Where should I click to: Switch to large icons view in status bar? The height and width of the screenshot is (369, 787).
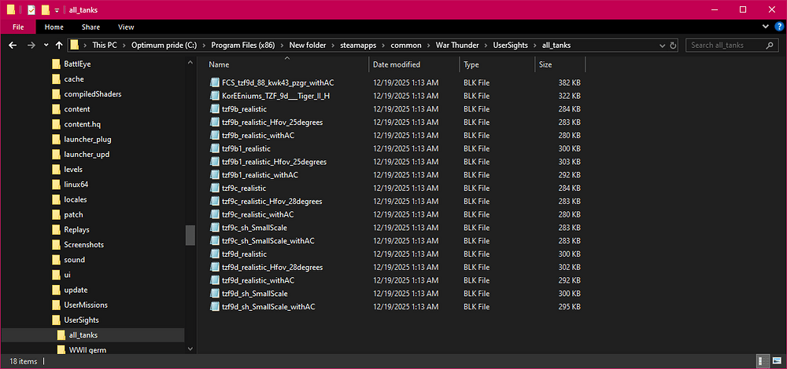[775, 360]
